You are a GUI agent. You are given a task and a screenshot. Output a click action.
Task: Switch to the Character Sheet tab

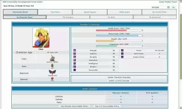point(20,12)
